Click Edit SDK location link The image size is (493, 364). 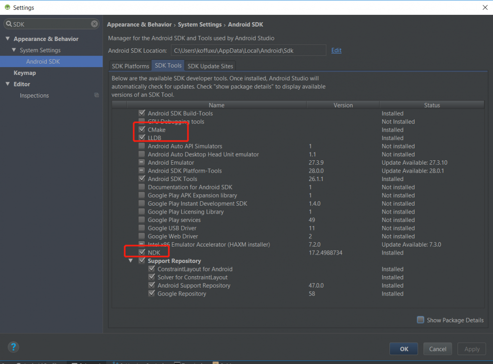click(x=336, y=50)
